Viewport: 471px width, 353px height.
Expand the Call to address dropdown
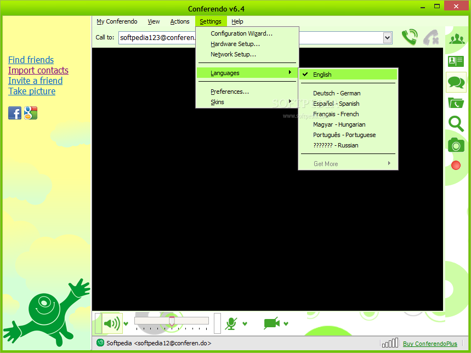387,38
